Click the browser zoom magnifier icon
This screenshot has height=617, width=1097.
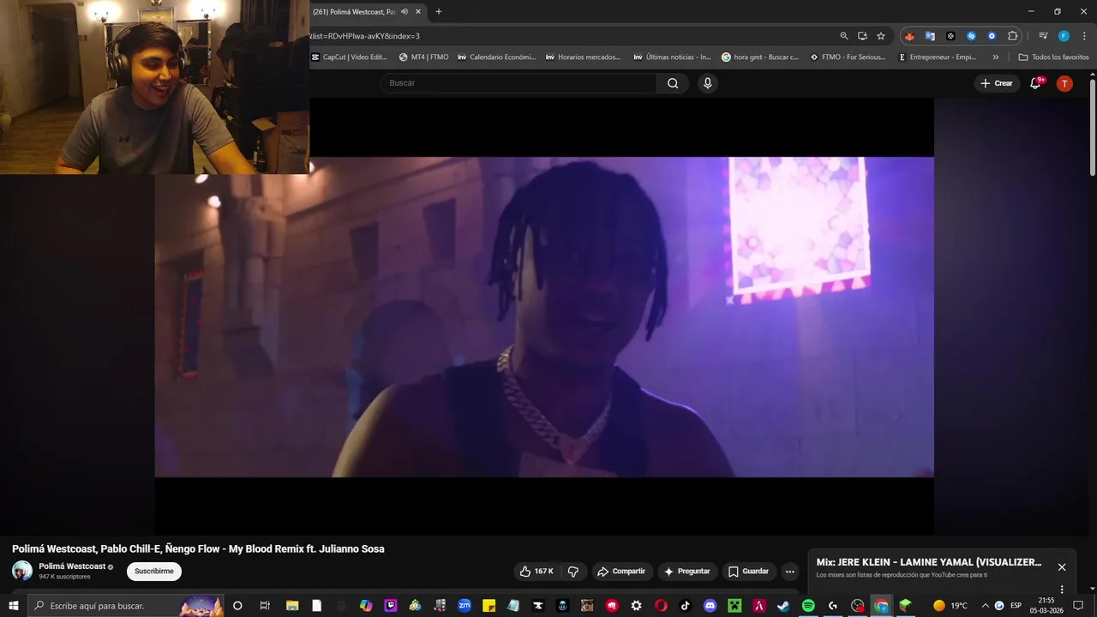(x=844, y=36)
